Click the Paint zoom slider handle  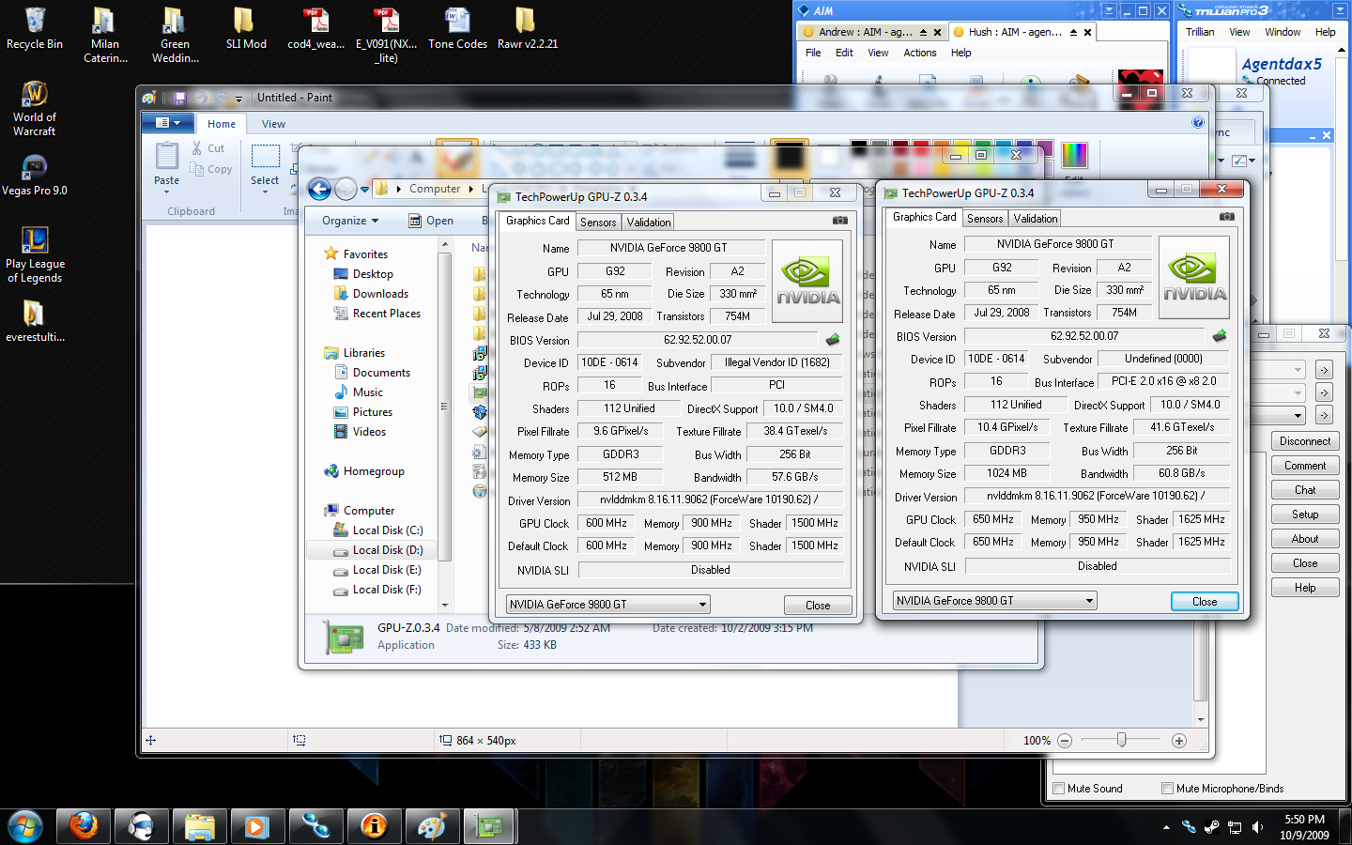1121,740
